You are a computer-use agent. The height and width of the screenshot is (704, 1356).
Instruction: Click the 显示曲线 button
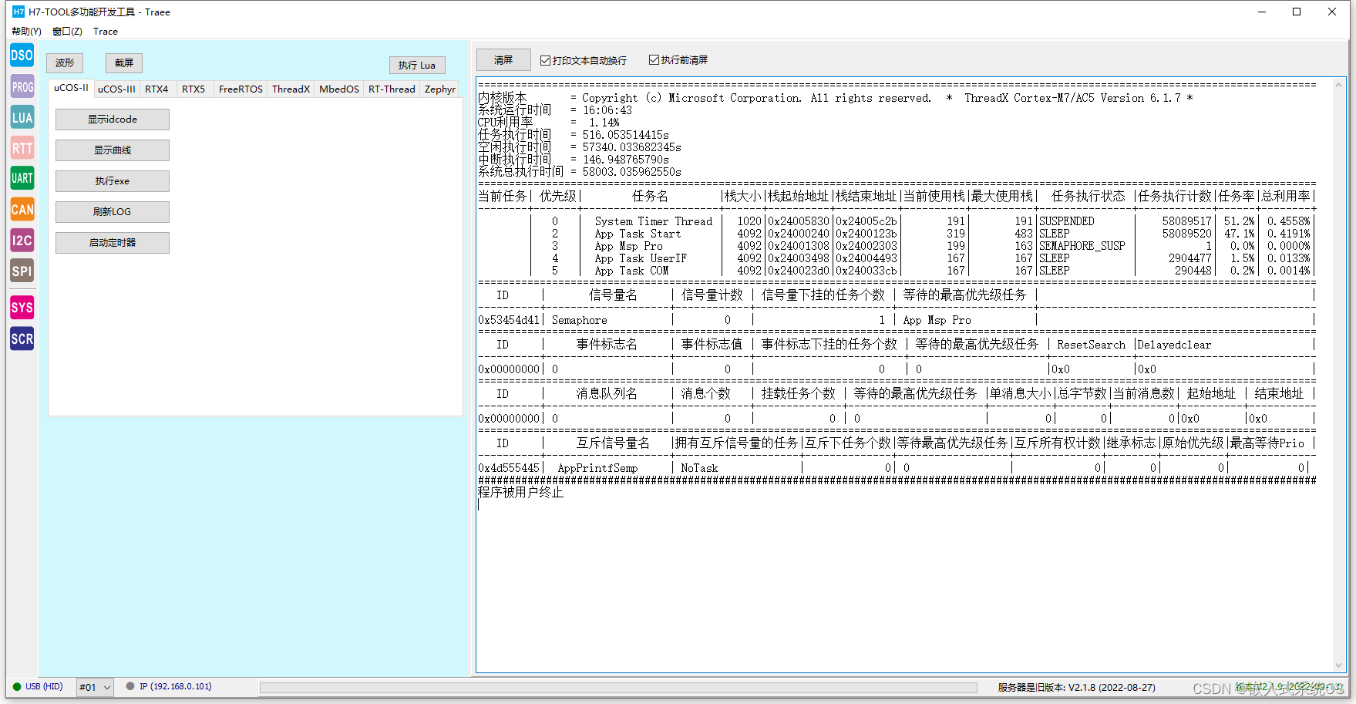pos(113,150)
